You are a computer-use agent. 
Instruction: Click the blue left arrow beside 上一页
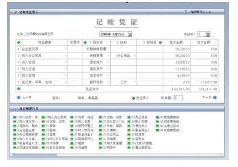(x=19, y=97)
